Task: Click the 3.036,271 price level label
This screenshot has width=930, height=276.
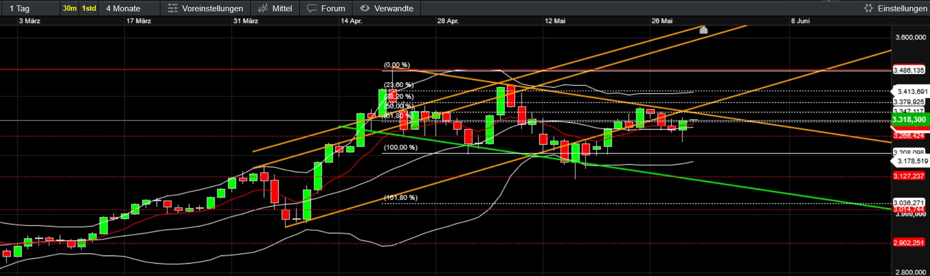Action: coord(909,203)
